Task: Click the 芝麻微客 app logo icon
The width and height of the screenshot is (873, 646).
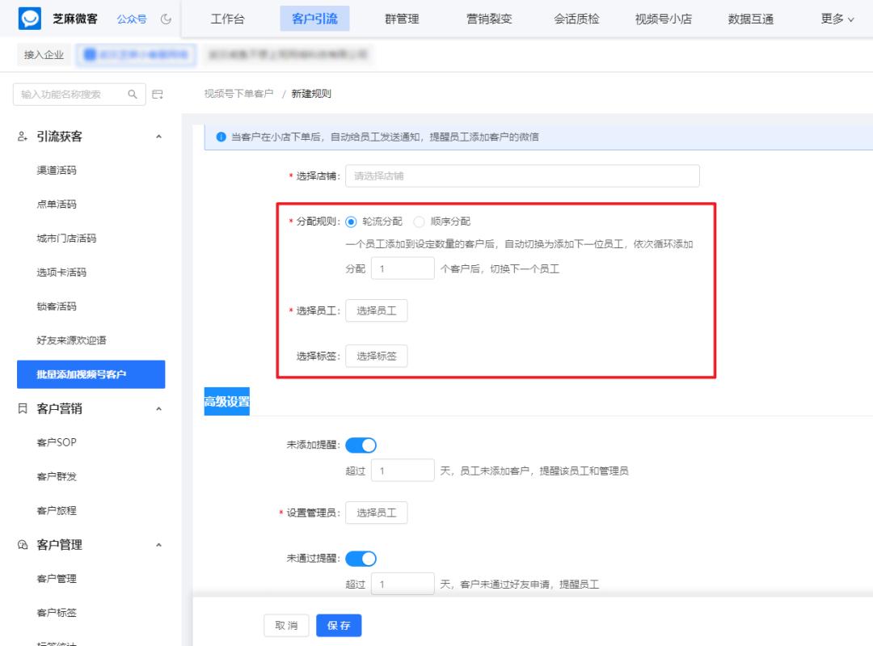Action: point(30,18)
